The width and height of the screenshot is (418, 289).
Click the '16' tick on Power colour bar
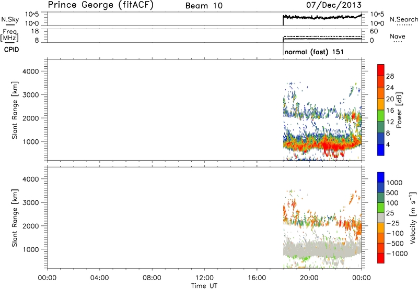click(x=390, y=111)
